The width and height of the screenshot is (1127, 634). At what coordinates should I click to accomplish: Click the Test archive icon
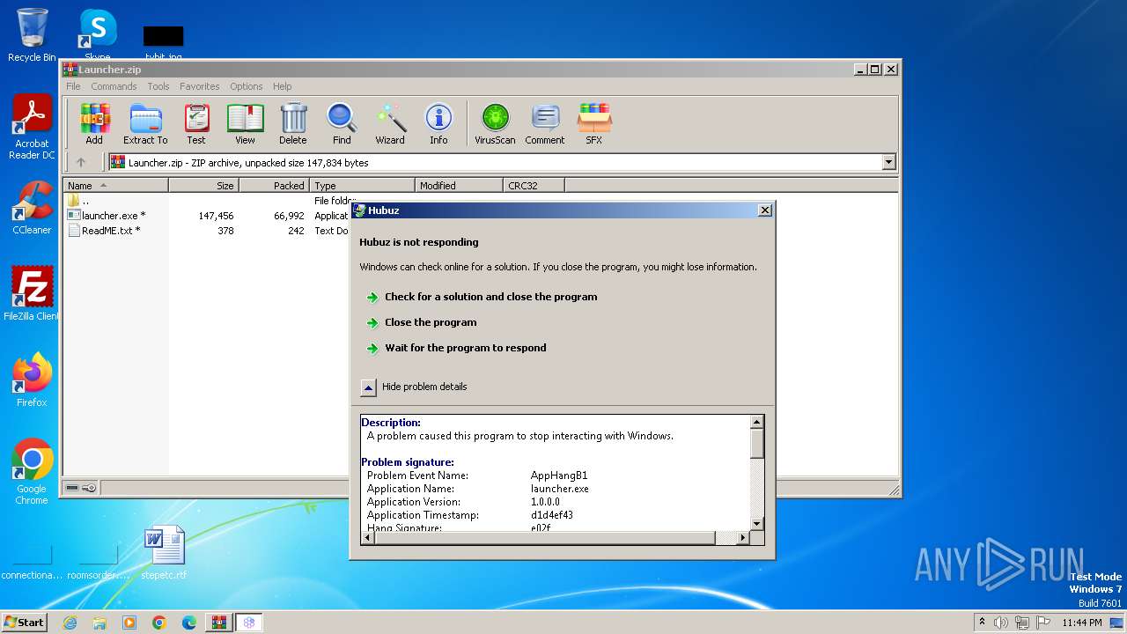pyautogui.click(x=196, y=124)
